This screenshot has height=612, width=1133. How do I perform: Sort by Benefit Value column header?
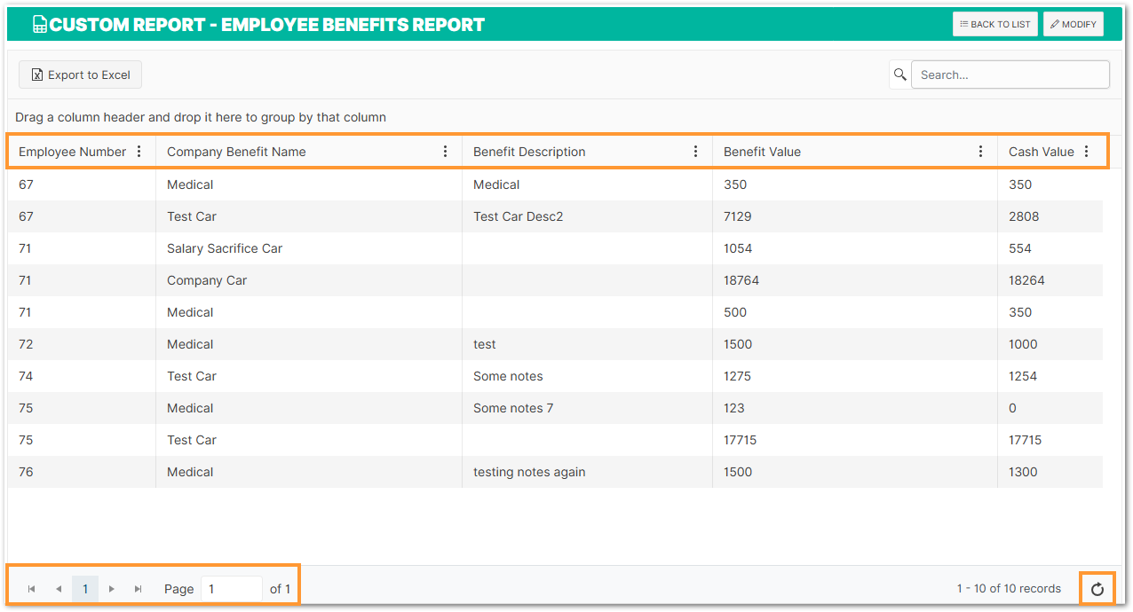click(x=762, y=152)
